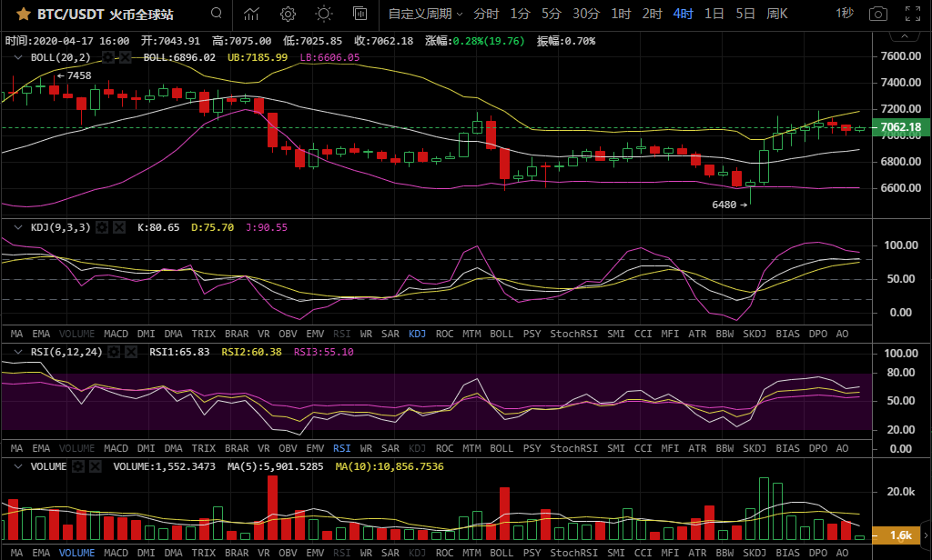The width and height of the screenshot is (932, 560).
Task: Take a chart snapshot with camera icon
Action: (x=878, y=14)
